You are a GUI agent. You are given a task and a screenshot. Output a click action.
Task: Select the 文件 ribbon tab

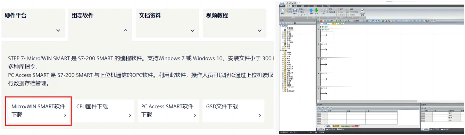(289, 6)
